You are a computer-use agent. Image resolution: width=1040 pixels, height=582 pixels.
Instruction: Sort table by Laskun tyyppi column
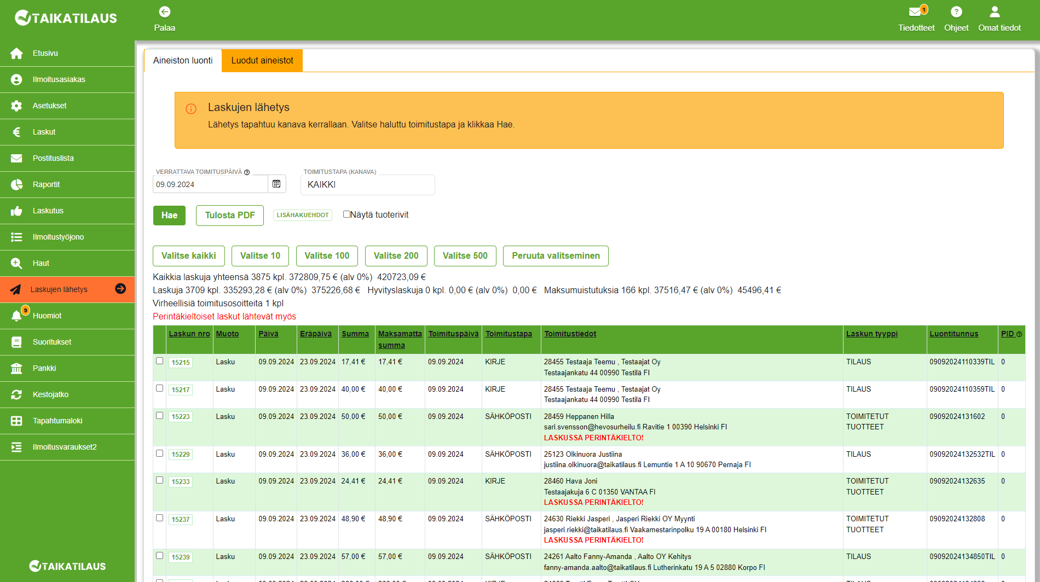pos(872,334)
